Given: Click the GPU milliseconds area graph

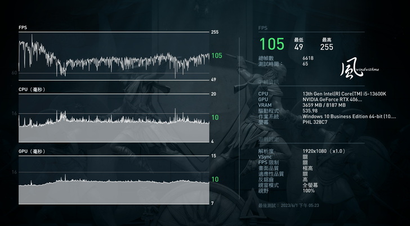Looking at the screenshot, I should pos(114,180).
